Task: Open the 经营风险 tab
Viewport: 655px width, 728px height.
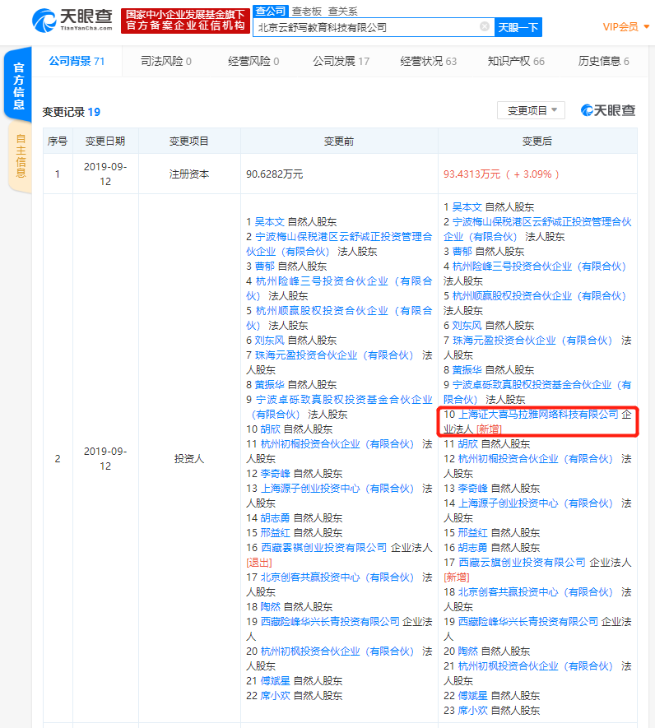Action: pos(253,61)
